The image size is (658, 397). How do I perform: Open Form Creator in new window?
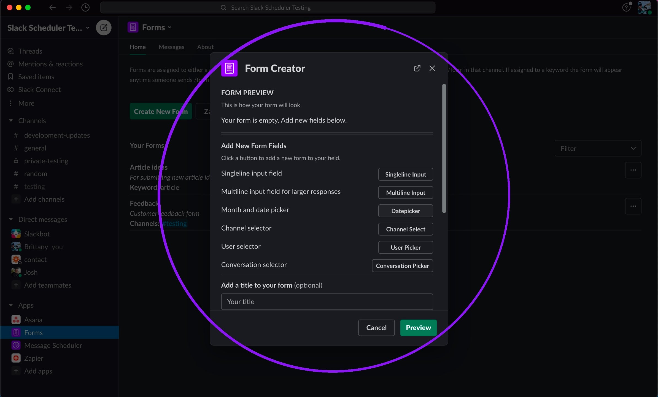point(417,68)
